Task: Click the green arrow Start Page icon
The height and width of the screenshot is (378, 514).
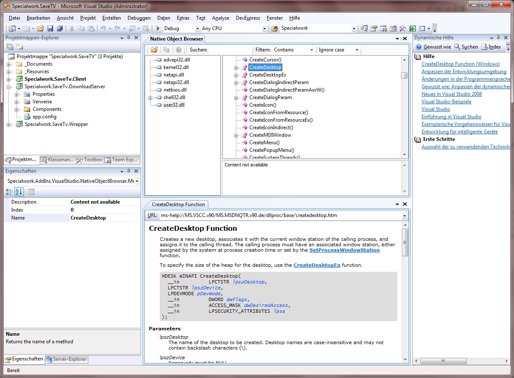Action: point(412,28)
